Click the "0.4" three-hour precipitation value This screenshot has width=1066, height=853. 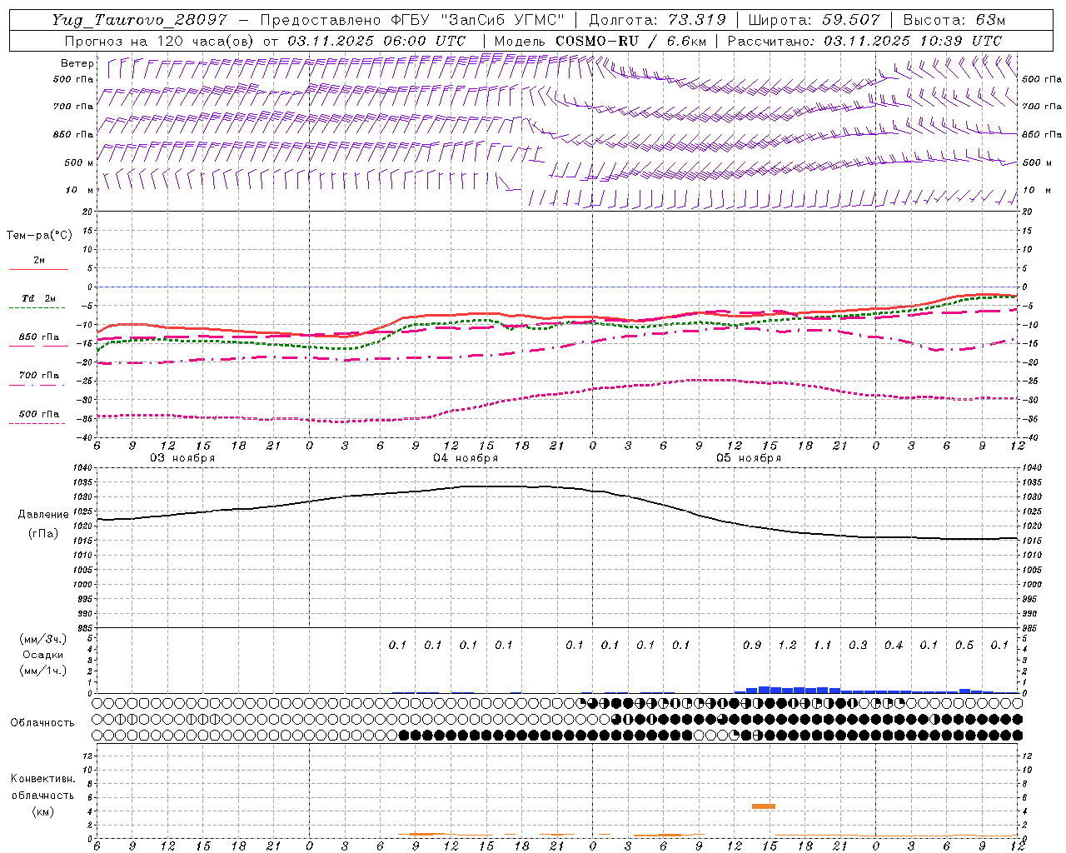point(894,645)
